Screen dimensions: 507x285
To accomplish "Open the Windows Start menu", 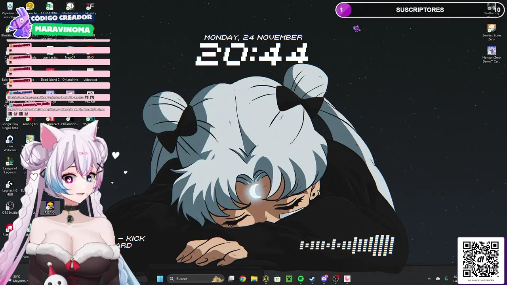I will click(x=160, y=279).
